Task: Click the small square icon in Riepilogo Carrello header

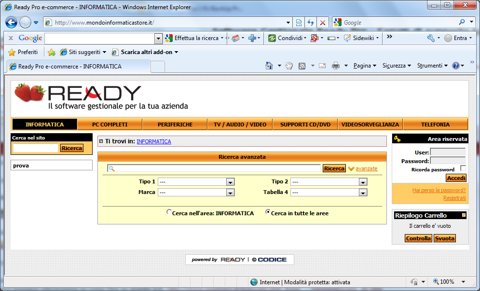Action: [x=464, y=215]
